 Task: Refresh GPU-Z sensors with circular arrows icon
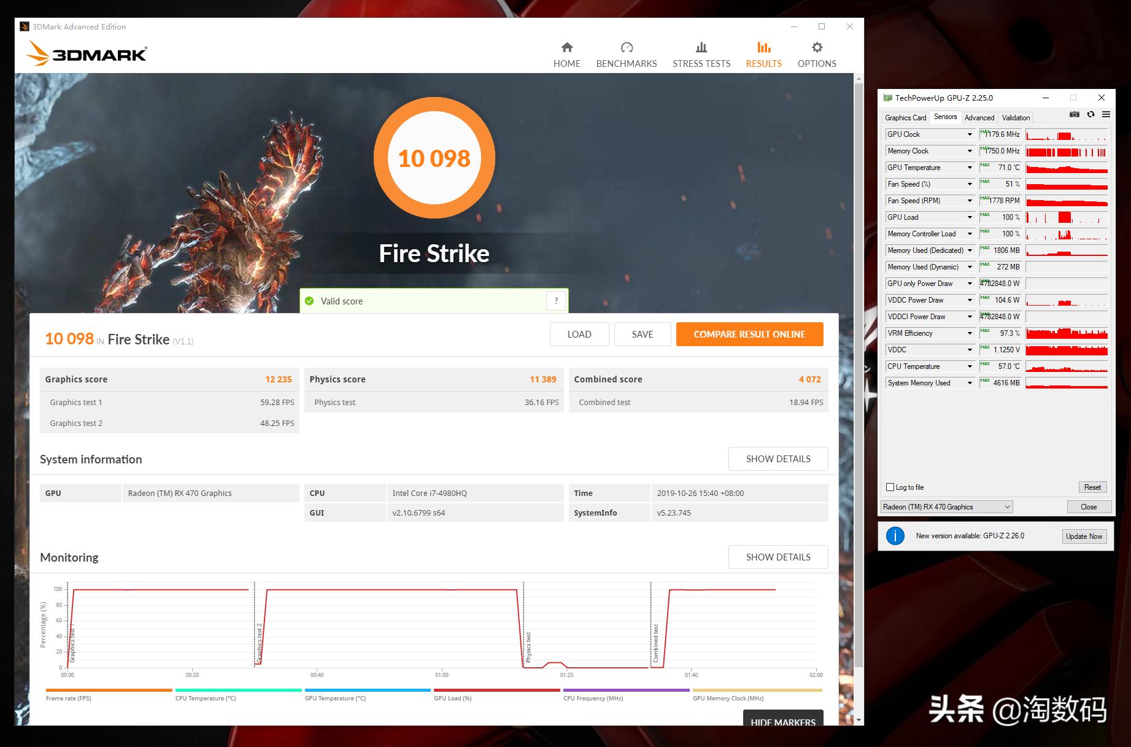(1090, 115)
